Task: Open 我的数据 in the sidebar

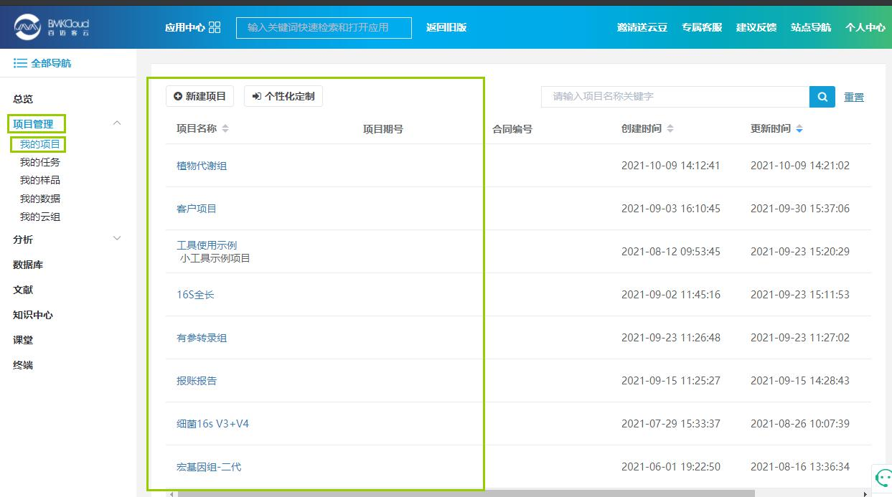Action: (40, 199)
